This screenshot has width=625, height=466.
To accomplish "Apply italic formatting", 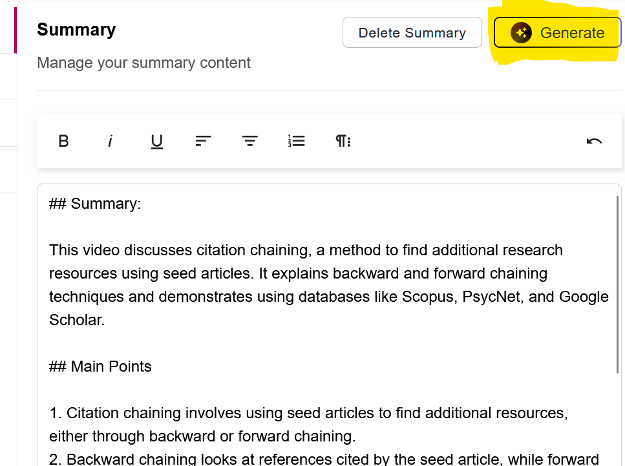I will coord(110,141).
